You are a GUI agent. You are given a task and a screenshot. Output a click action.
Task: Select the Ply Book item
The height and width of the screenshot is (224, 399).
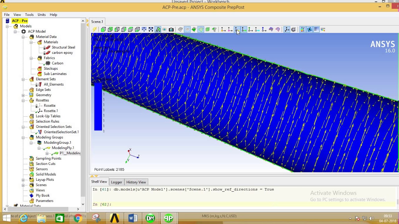pos(42,195)
